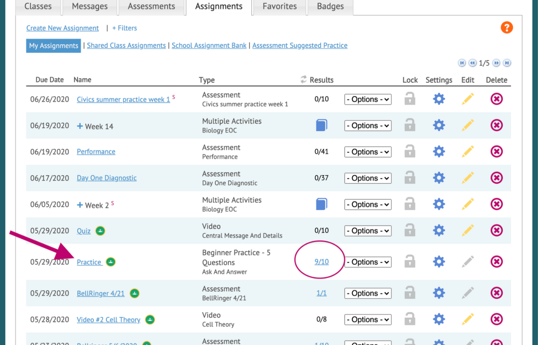Image resolution: width=538 pixels, height=345 pixels.
Task: Expand the Week 2 plus sign
Action: click(80, 205)
